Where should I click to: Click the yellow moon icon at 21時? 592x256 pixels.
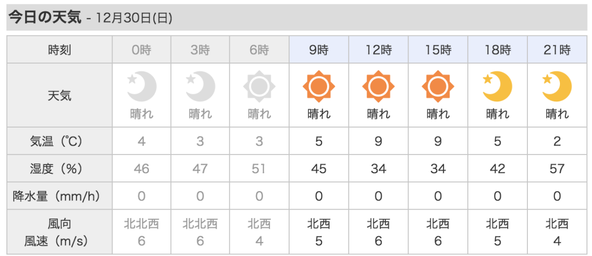(x=556, y=86)
